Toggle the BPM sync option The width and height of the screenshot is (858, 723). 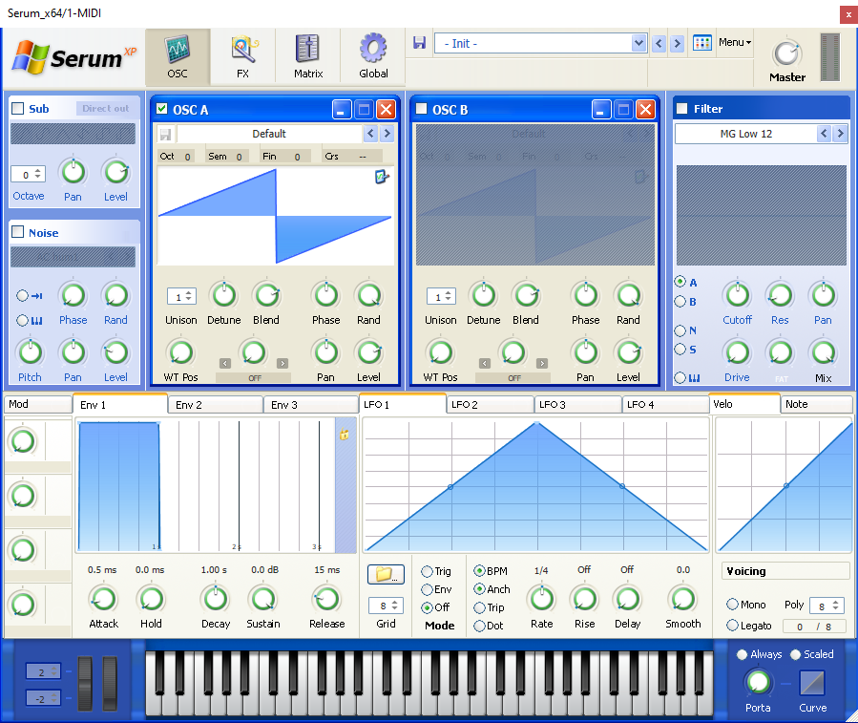click(x=479, y=571)
